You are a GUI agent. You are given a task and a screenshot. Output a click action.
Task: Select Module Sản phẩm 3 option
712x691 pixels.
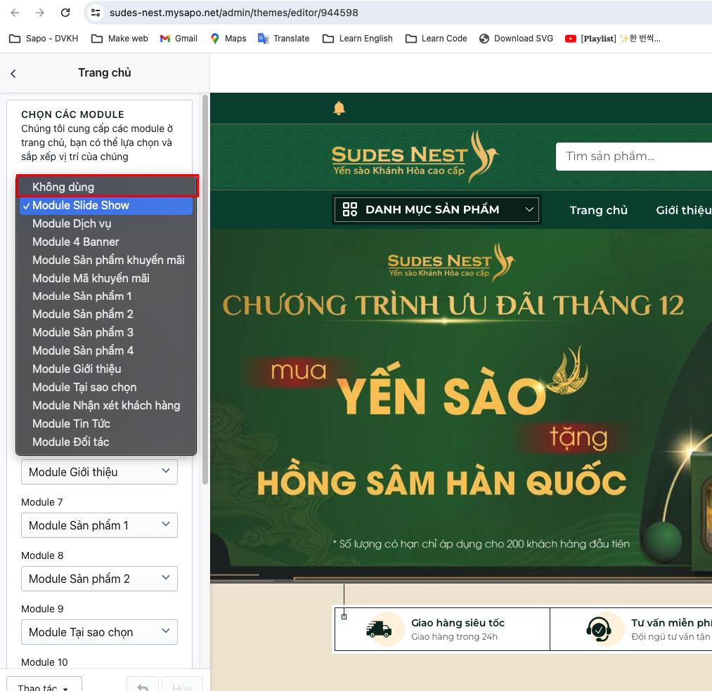click(106, 332)
